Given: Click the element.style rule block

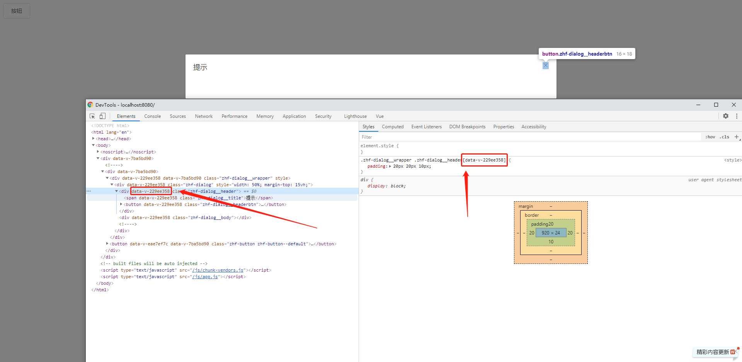Looking at the screenshot, I should click(550, 149).
